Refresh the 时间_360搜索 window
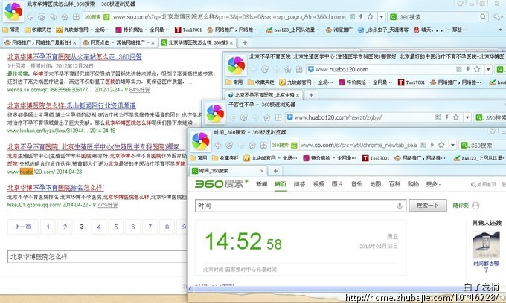 point(229,146)
